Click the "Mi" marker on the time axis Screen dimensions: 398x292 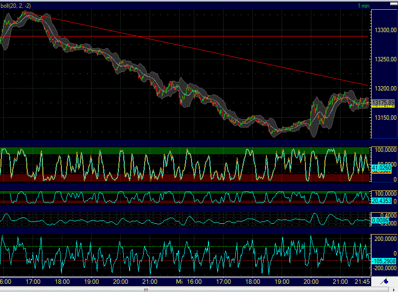(x=180, y=281)
